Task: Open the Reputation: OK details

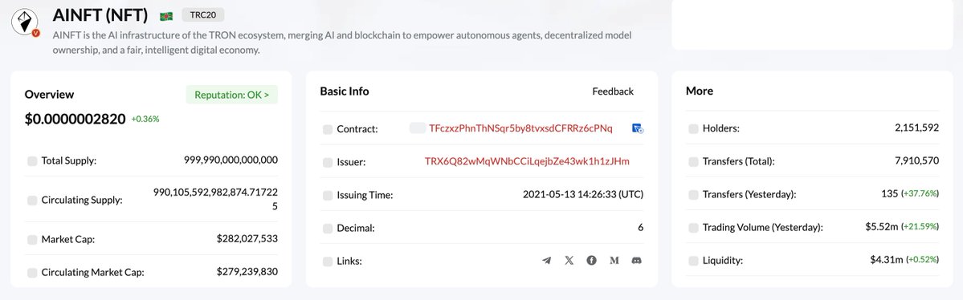Action: 231,95
